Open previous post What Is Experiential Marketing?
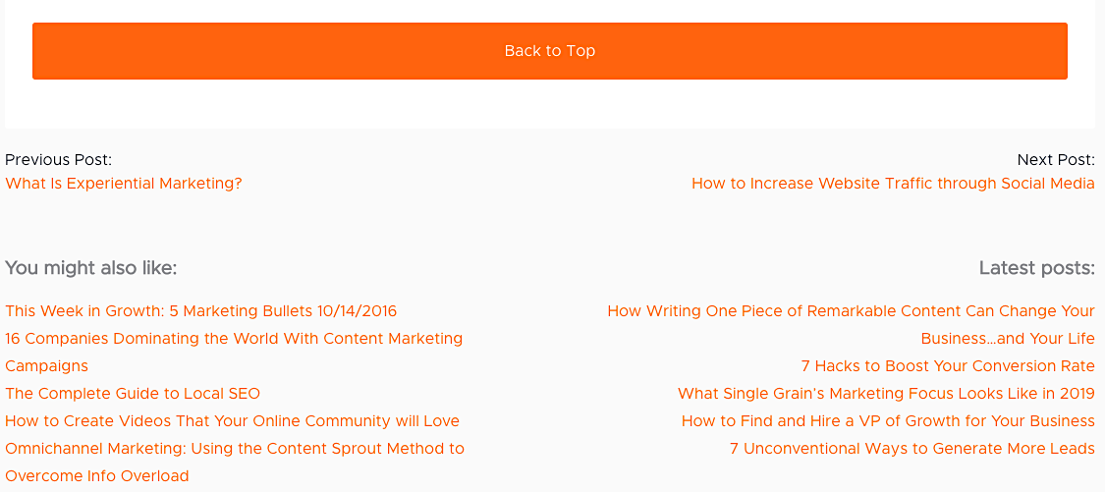This screenshot has height=492, width=1105. click(x=124, y=184)
